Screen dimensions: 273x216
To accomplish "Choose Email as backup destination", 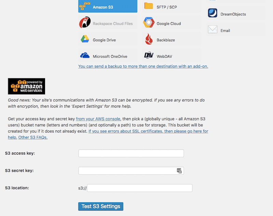I will 235,29.
